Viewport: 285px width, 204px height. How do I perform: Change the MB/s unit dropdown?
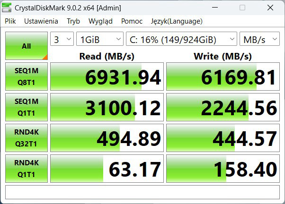pyautogui.click(x=259, y=39)
